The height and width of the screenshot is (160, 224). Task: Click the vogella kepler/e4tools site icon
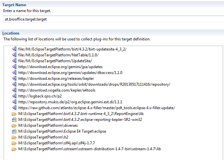point(14,90)
